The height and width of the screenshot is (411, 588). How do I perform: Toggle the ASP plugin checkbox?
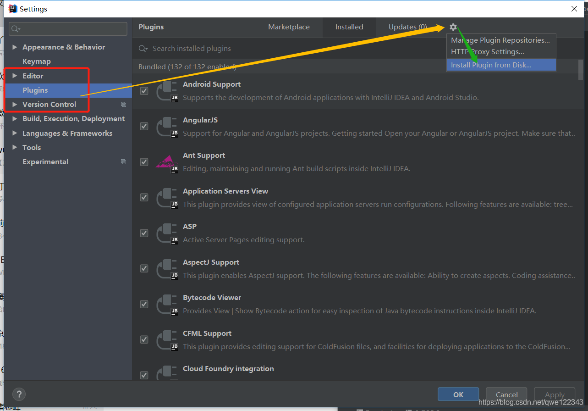tap(144, 233)
